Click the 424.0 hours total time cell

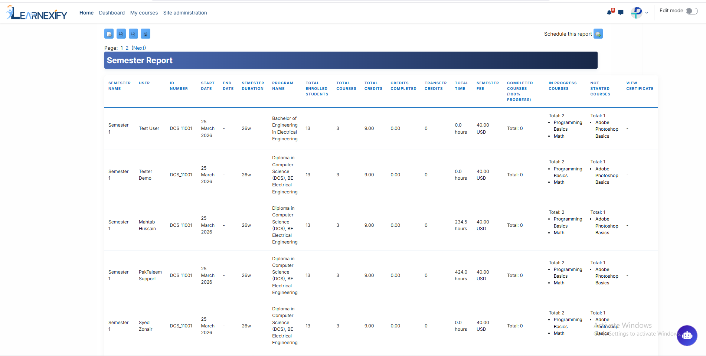[x=461, y=275]
